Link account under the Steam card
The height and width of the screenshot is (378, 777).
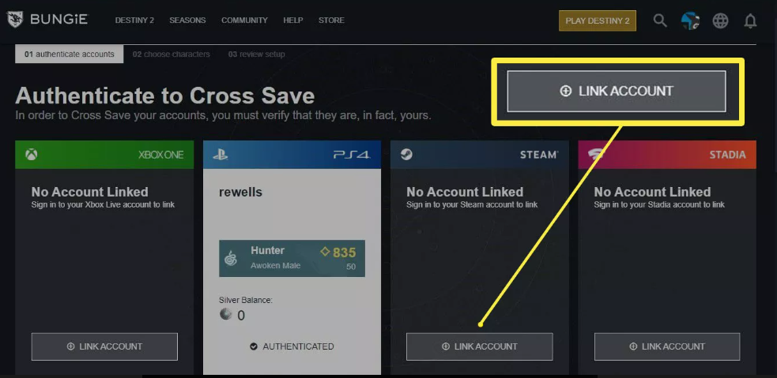479,346
